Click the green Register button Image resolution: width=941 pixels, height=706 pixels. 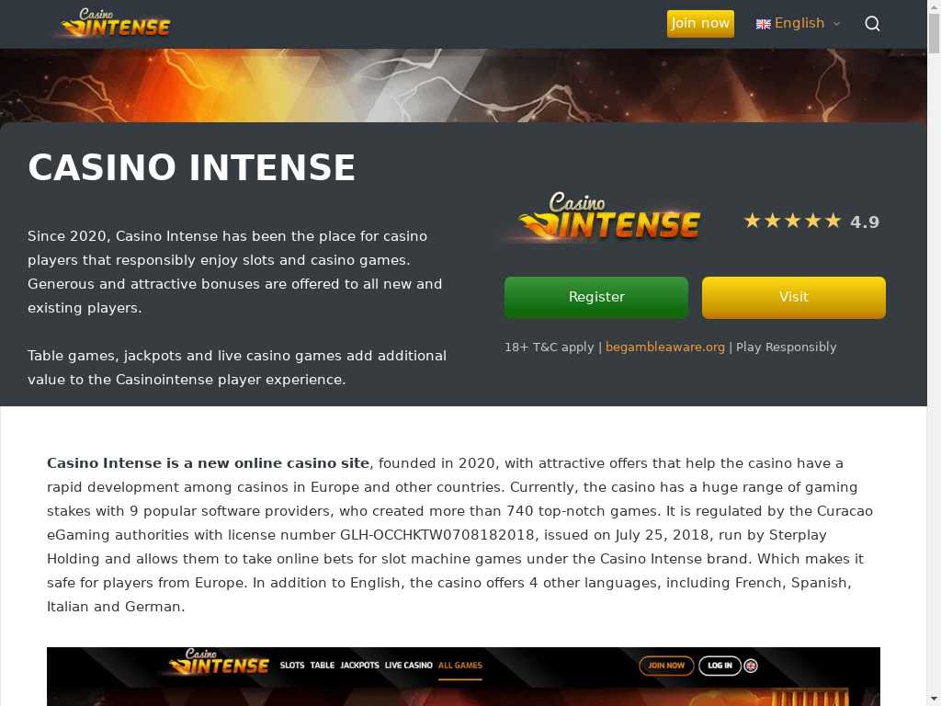tap(595, 297)
